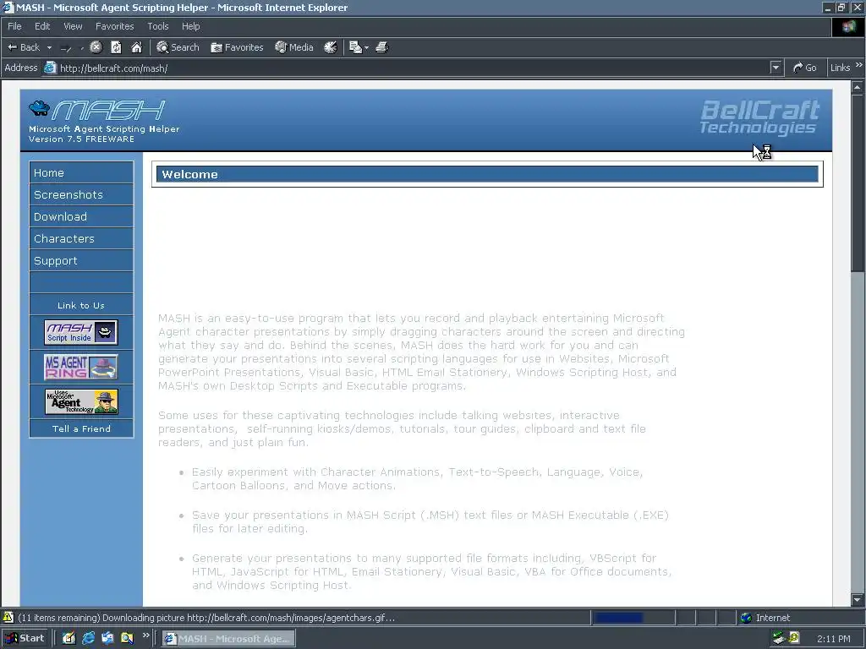
Task: Expand the Quick Launch overflow chevron
Action: (x=145, y=635)
